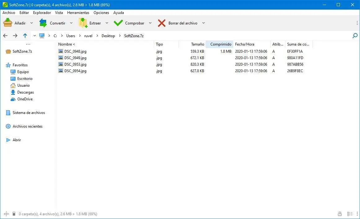Click the PeaZip app icon in title bar
The height and width of the screenshot is (219, 360).
5,5
